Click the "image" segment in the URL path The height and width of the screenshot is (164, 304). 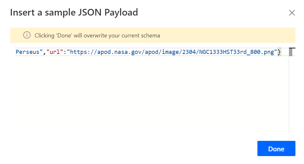pyautogui.click(x=171, y=52)
